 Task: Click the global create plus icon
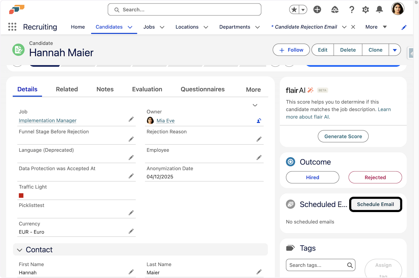(317, 10)
